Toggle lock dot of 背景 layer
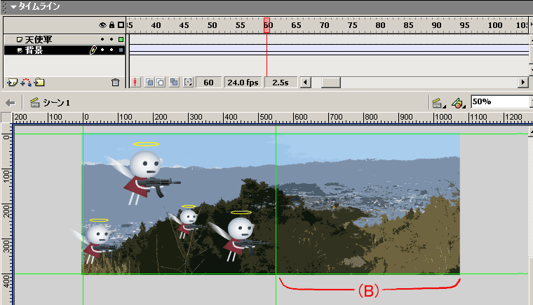The image size is (533, 305). click(112, 50)
